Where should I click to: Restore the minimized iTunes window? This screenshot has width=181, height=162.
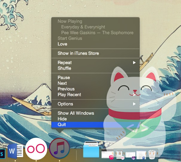click(130, 155)
